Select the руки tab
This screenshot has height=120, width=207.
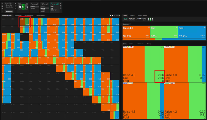(x=124, y=44)
